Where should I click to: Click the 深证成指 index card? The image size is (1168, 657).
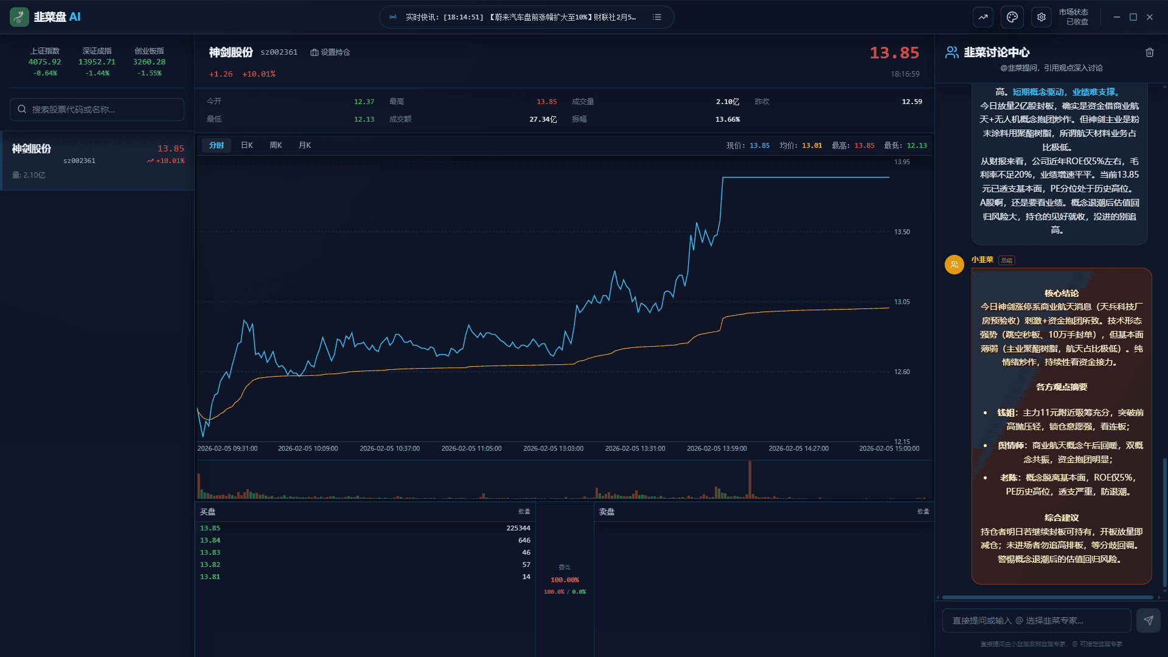[97, 62]
